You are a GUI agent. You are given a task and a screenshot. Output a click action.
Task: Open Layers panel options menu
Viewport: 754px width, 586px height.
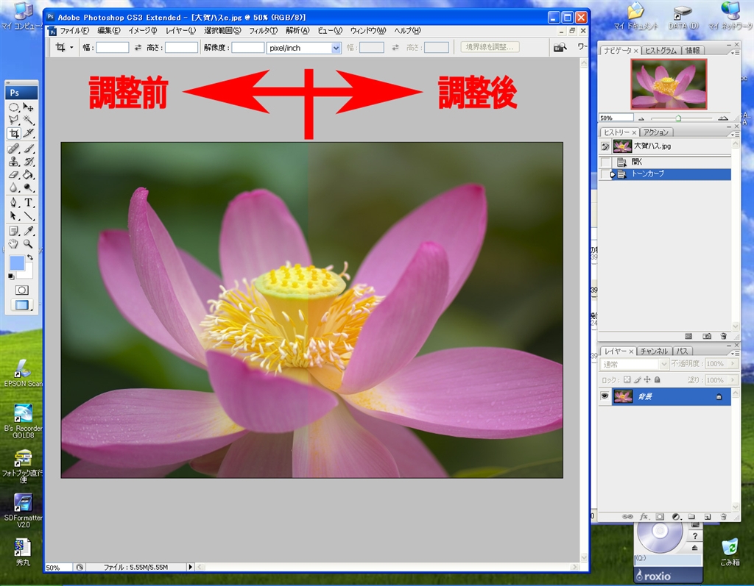pyautogui.click(x=735, y=353)
